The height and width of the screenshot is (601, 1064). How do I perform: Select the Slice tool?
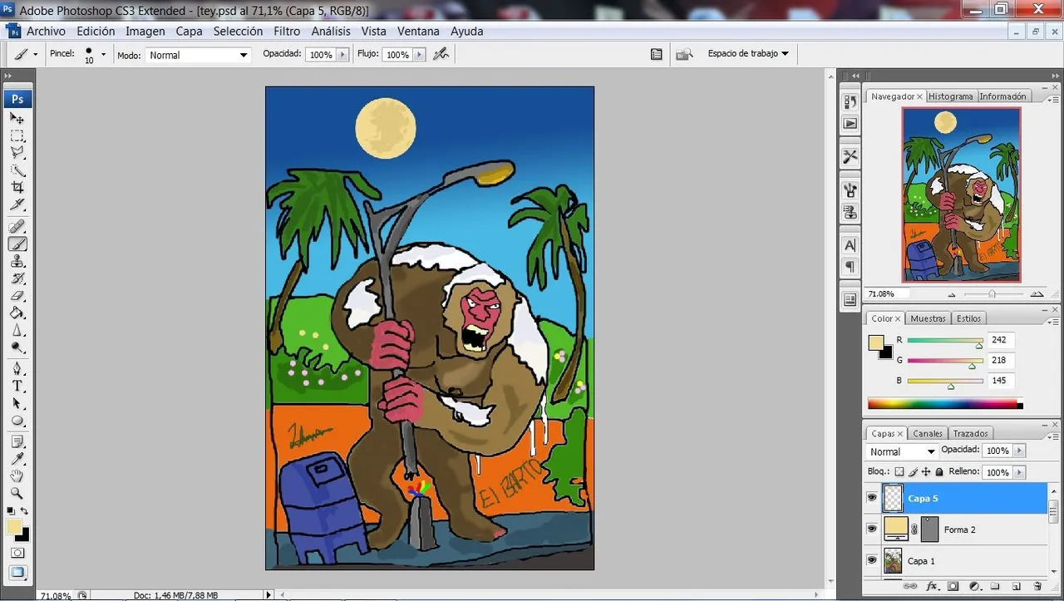point(17,204)
